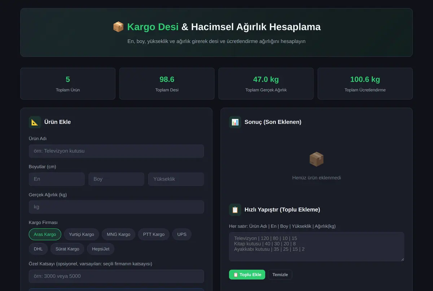Viewport: 433px width, 291px height.
Task: Choose PTT Kargo option
Action: click(154, 234)
